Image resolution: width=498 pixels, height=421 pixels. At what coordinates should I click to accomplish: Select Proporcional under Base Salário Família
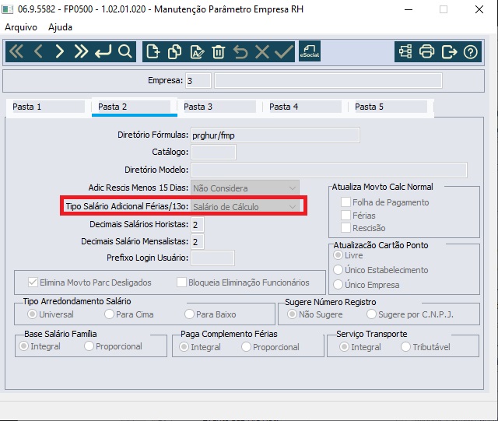click(x=89, y=346)
